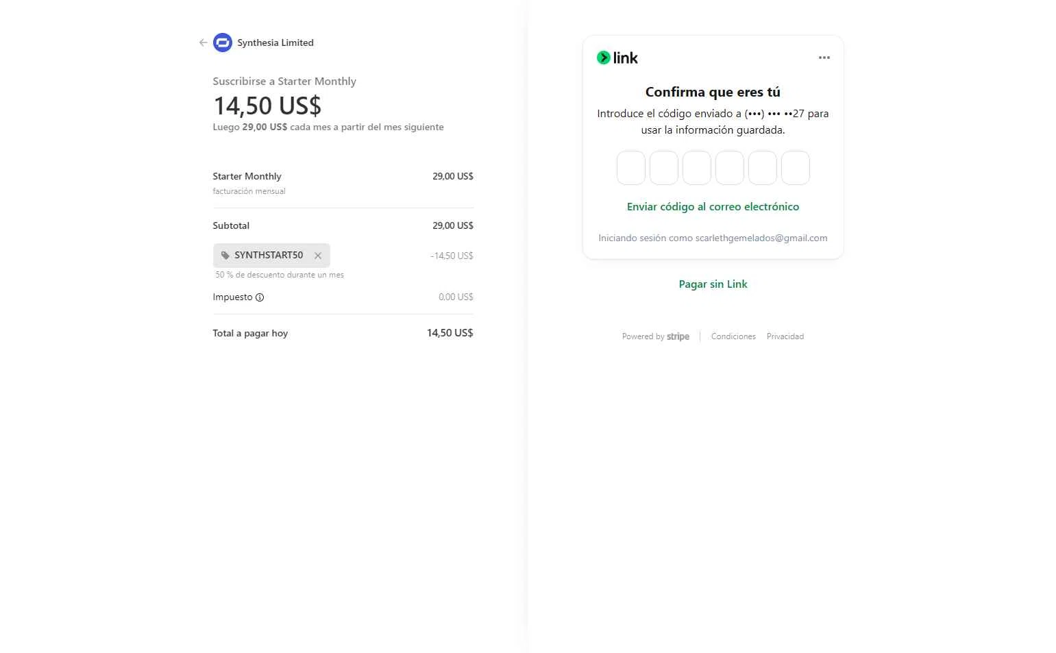This screenshot has height=653, width=1056.
Task: Select the third code digit field
Action: coord(697,168)
